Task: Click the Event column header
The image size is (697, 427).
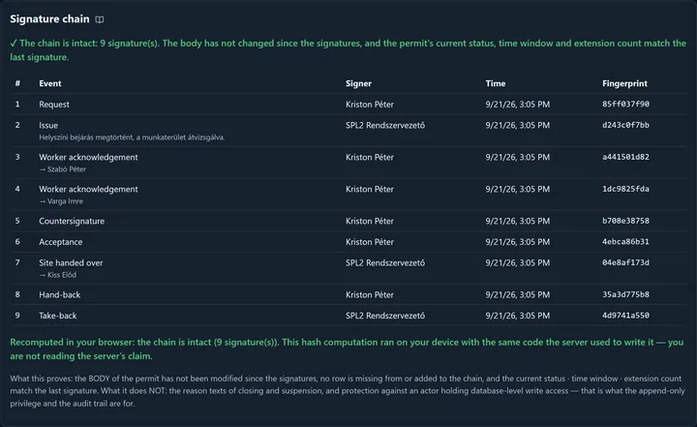Action: click(x=50, y=83)
